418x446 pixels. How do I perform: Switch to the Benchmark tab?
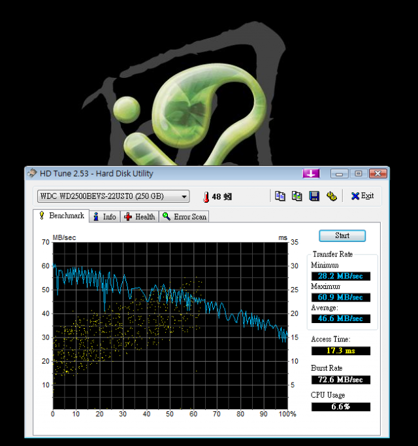point(61,216)
